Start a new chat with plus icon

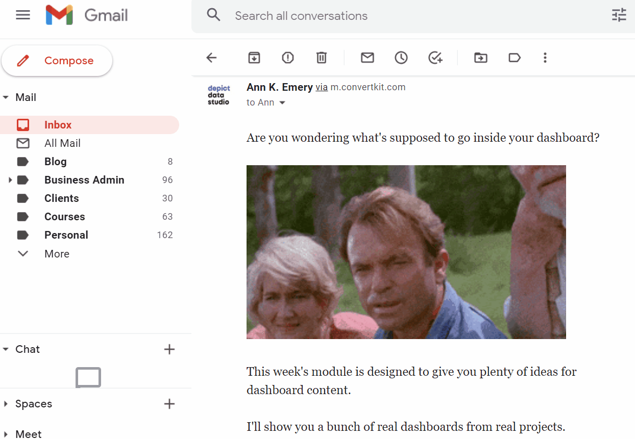[169, 349]
